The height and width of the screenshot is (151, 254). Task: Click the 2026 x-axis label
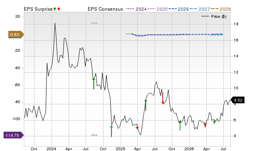tap(189, 149)
